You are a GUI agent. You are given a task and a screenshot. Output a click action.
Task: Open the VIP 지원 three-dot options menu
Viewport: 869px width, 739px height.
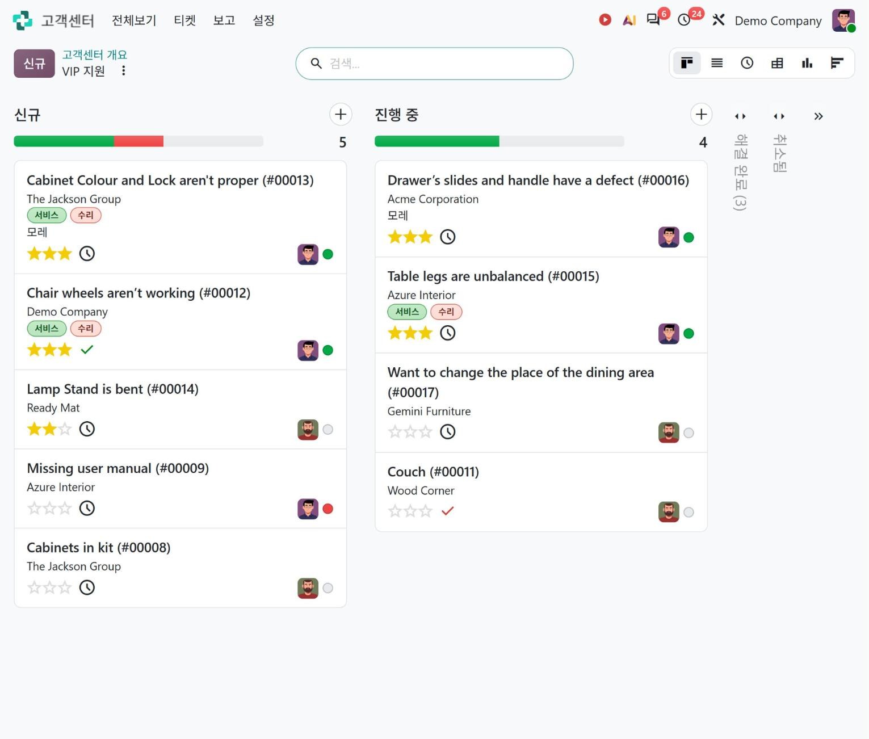tap(123, 71)
